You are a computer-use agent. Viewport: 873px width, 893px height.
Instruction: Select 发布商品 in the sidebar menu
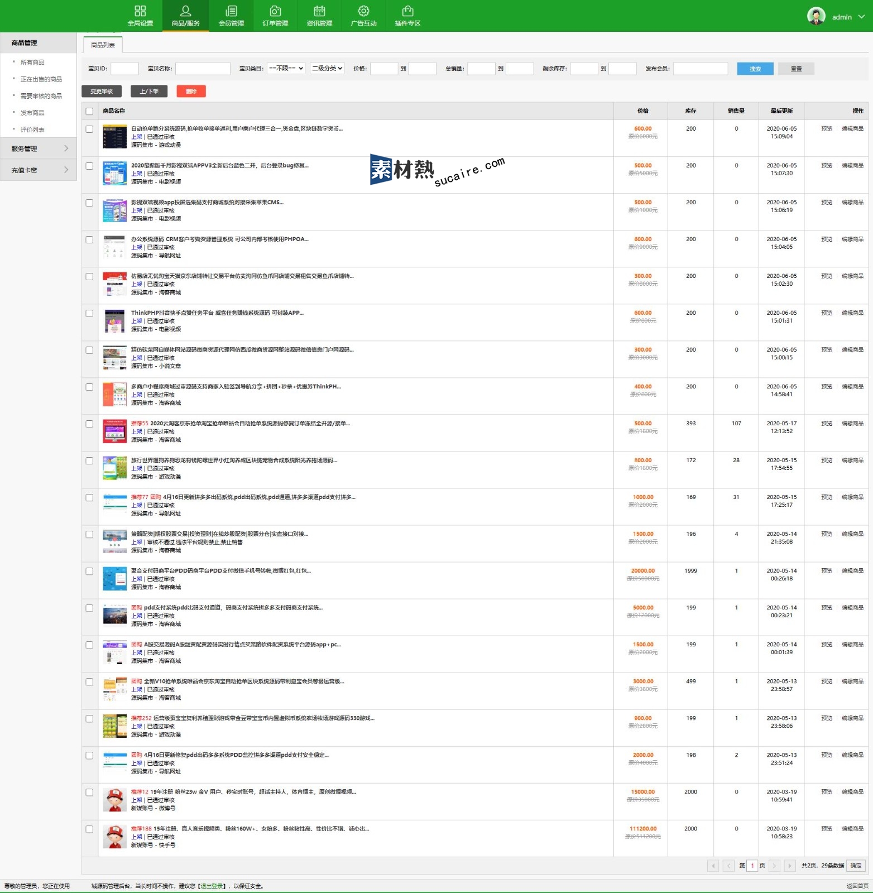[x=32, y=113]
